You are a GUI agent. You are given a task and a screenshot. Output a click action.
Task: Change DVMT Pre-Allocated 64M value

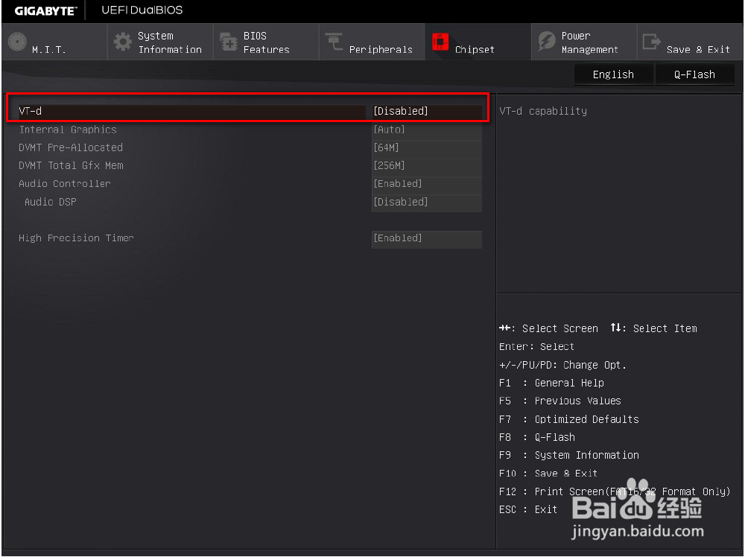click(427, 147)
